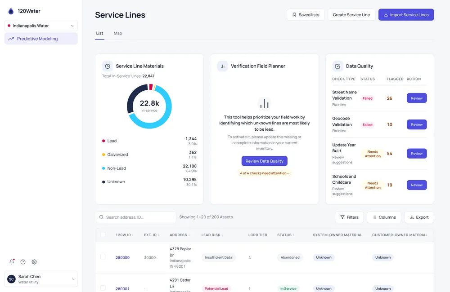Viewport: 450px width, 292px height.
Task: Click the Insufficient Data risk badge
Action: point(218,257)
